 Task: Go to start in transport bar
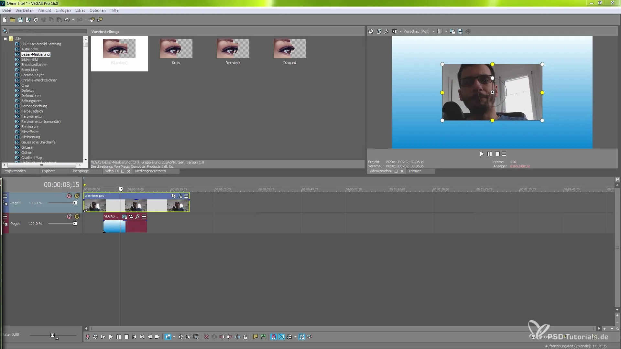tap(134, 337)
